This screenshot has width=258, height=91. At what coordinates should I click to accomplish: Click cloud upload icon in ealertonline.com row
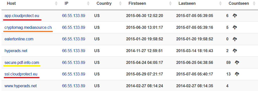pos(235,39)
